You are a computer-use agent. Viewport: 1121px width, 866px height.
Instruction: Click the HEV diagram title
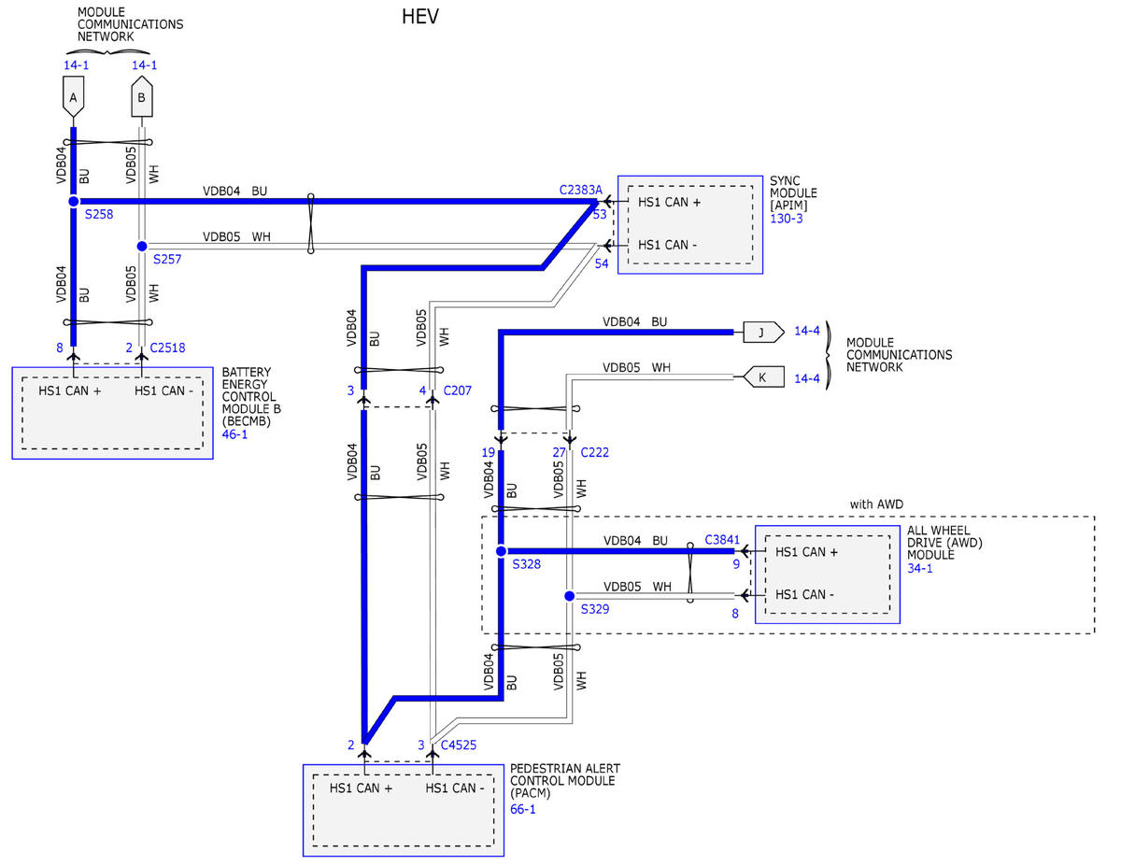point(420,16)
